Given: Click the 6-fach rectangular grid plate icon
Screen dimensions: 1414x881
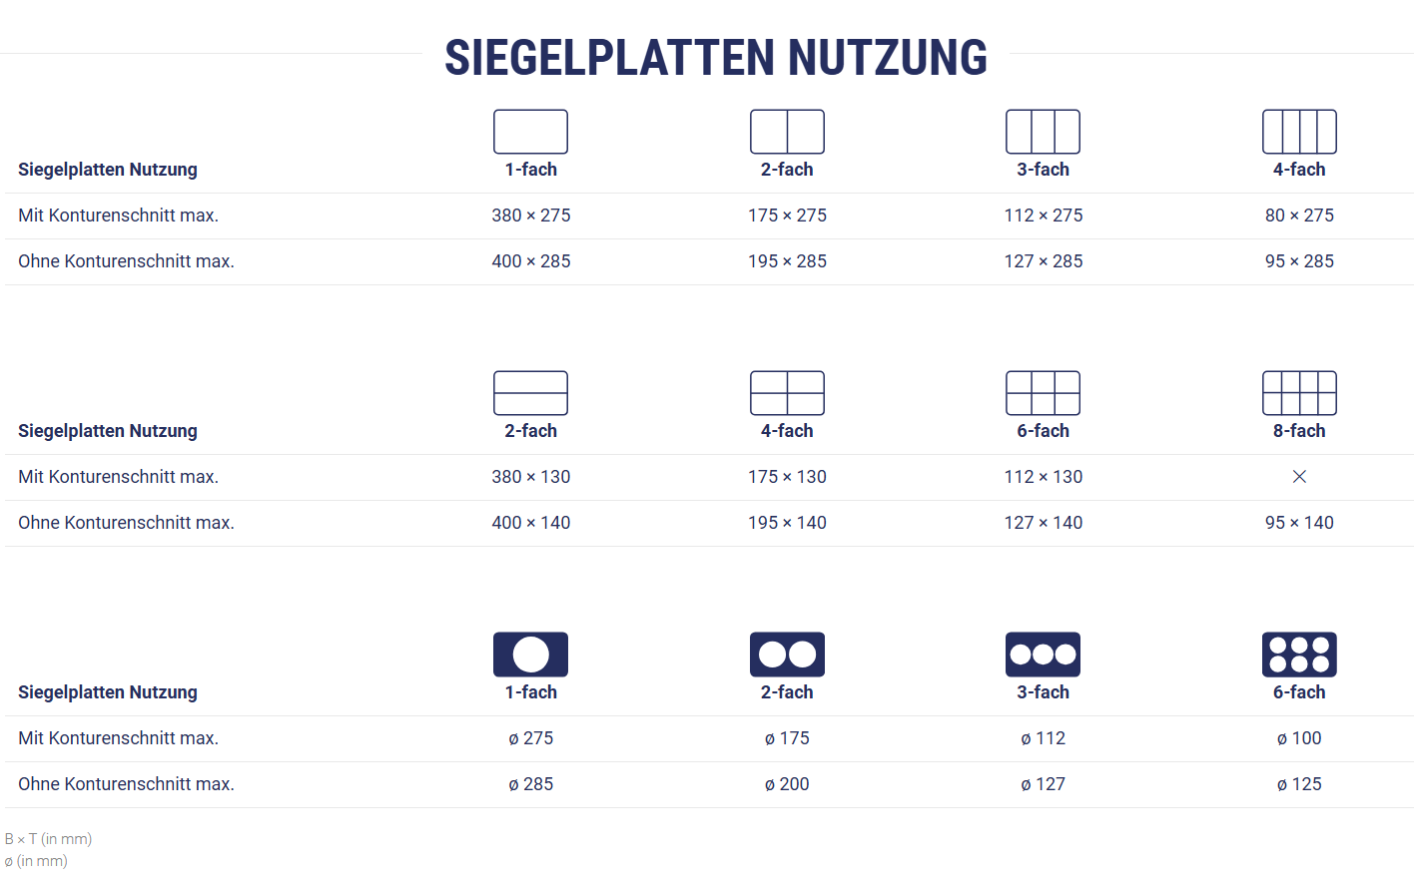Looking at the screenshot, I should click(x=1043, y=393).
